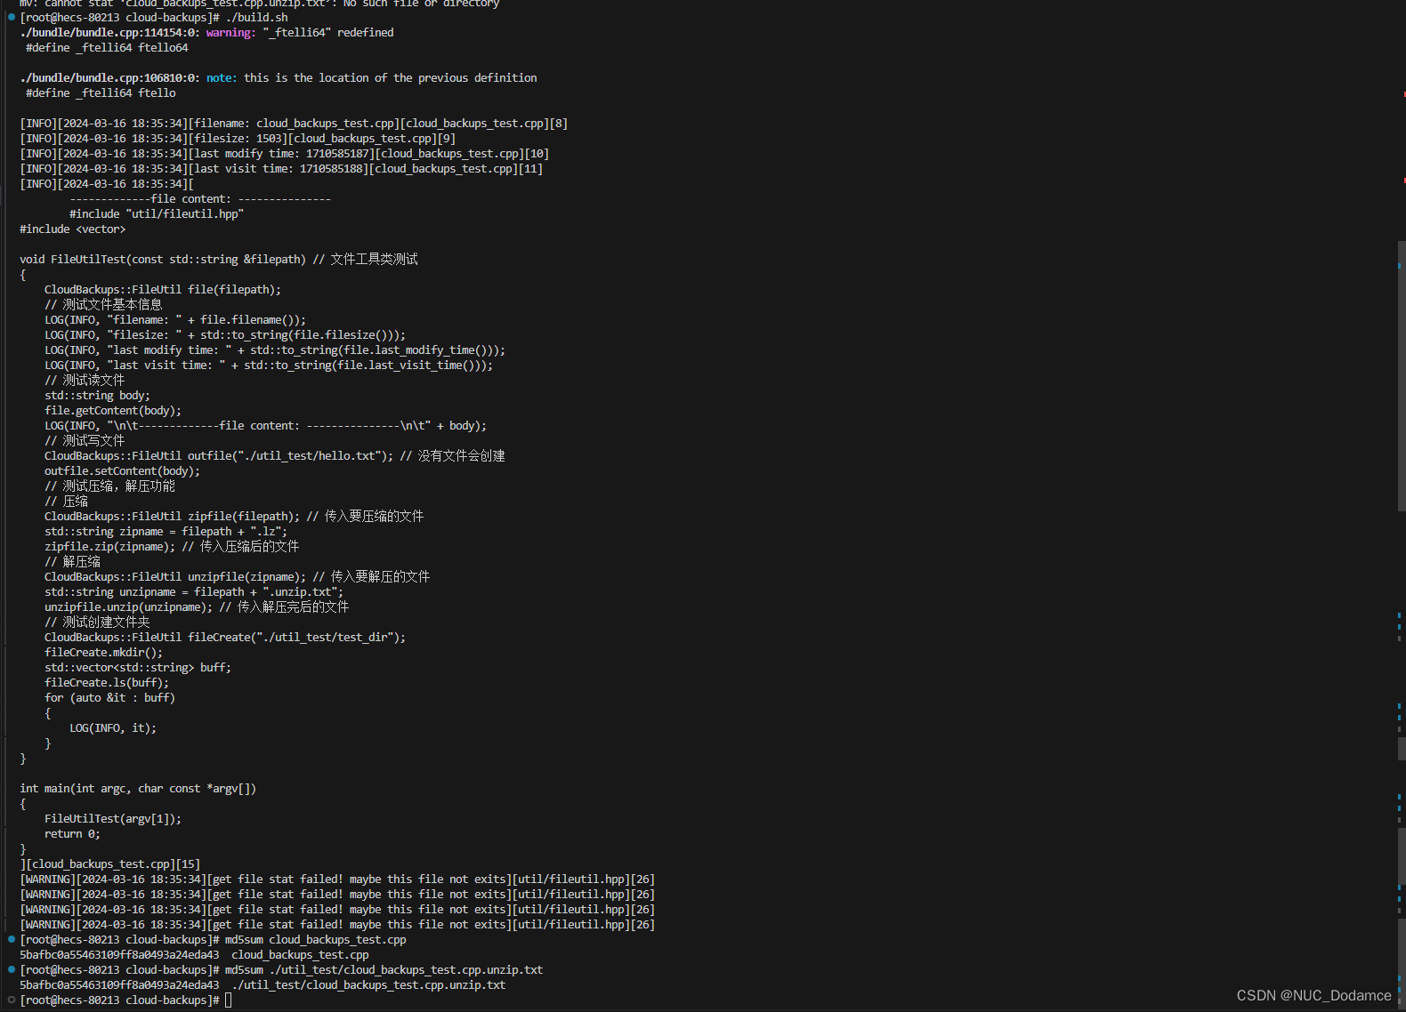Click the 'outfile.setContent(body);' line
1406x1012 pixels.
123,470
